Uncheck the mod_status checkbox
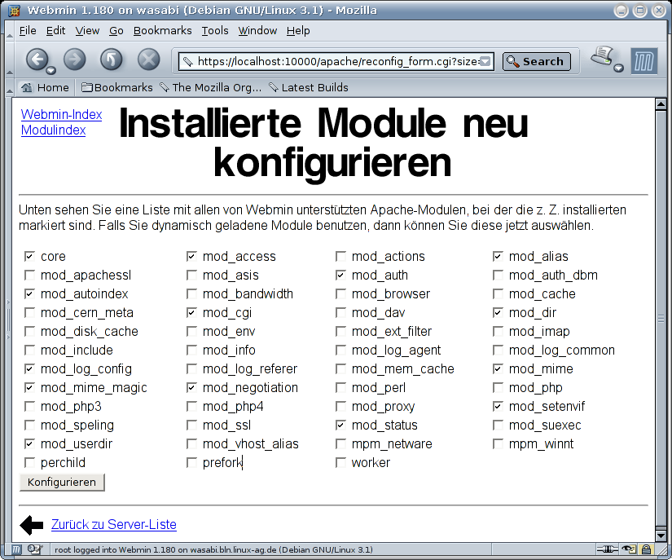The width and height of the screenshot is (672, 560). (340, 425)
